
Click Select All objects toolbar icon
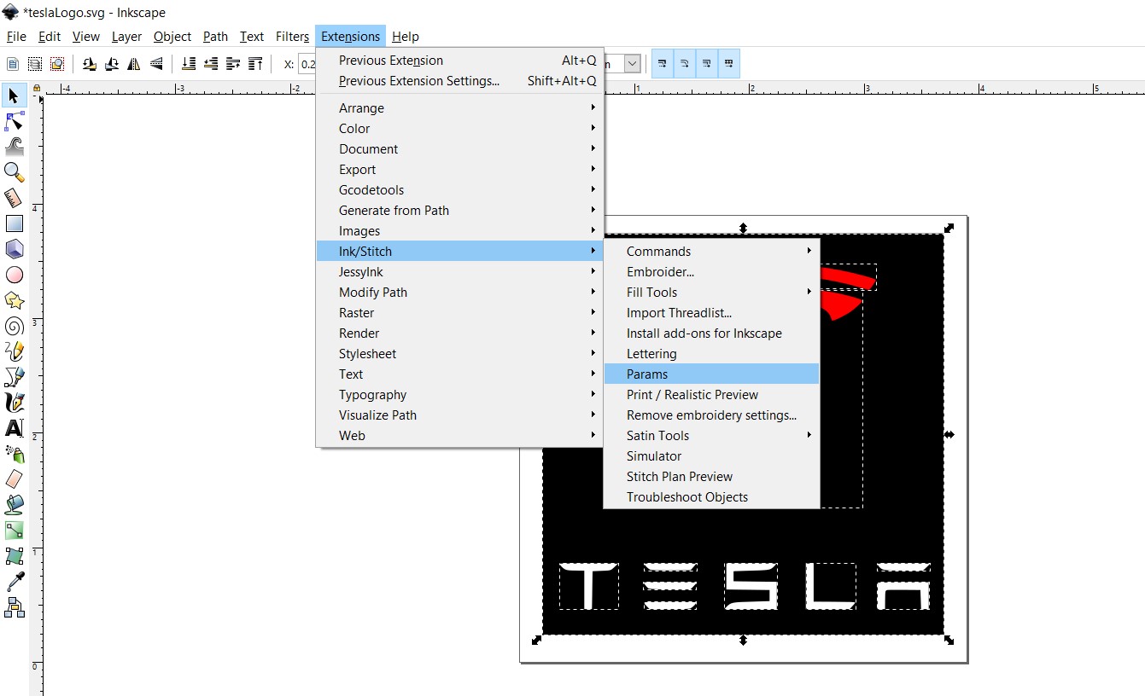click(13, 64)
